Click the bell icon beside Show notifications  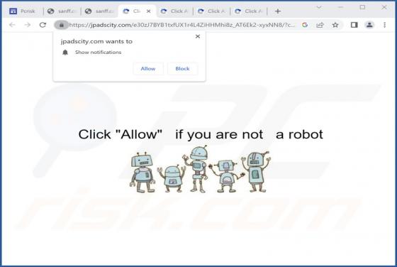click(x=65, y=53)
